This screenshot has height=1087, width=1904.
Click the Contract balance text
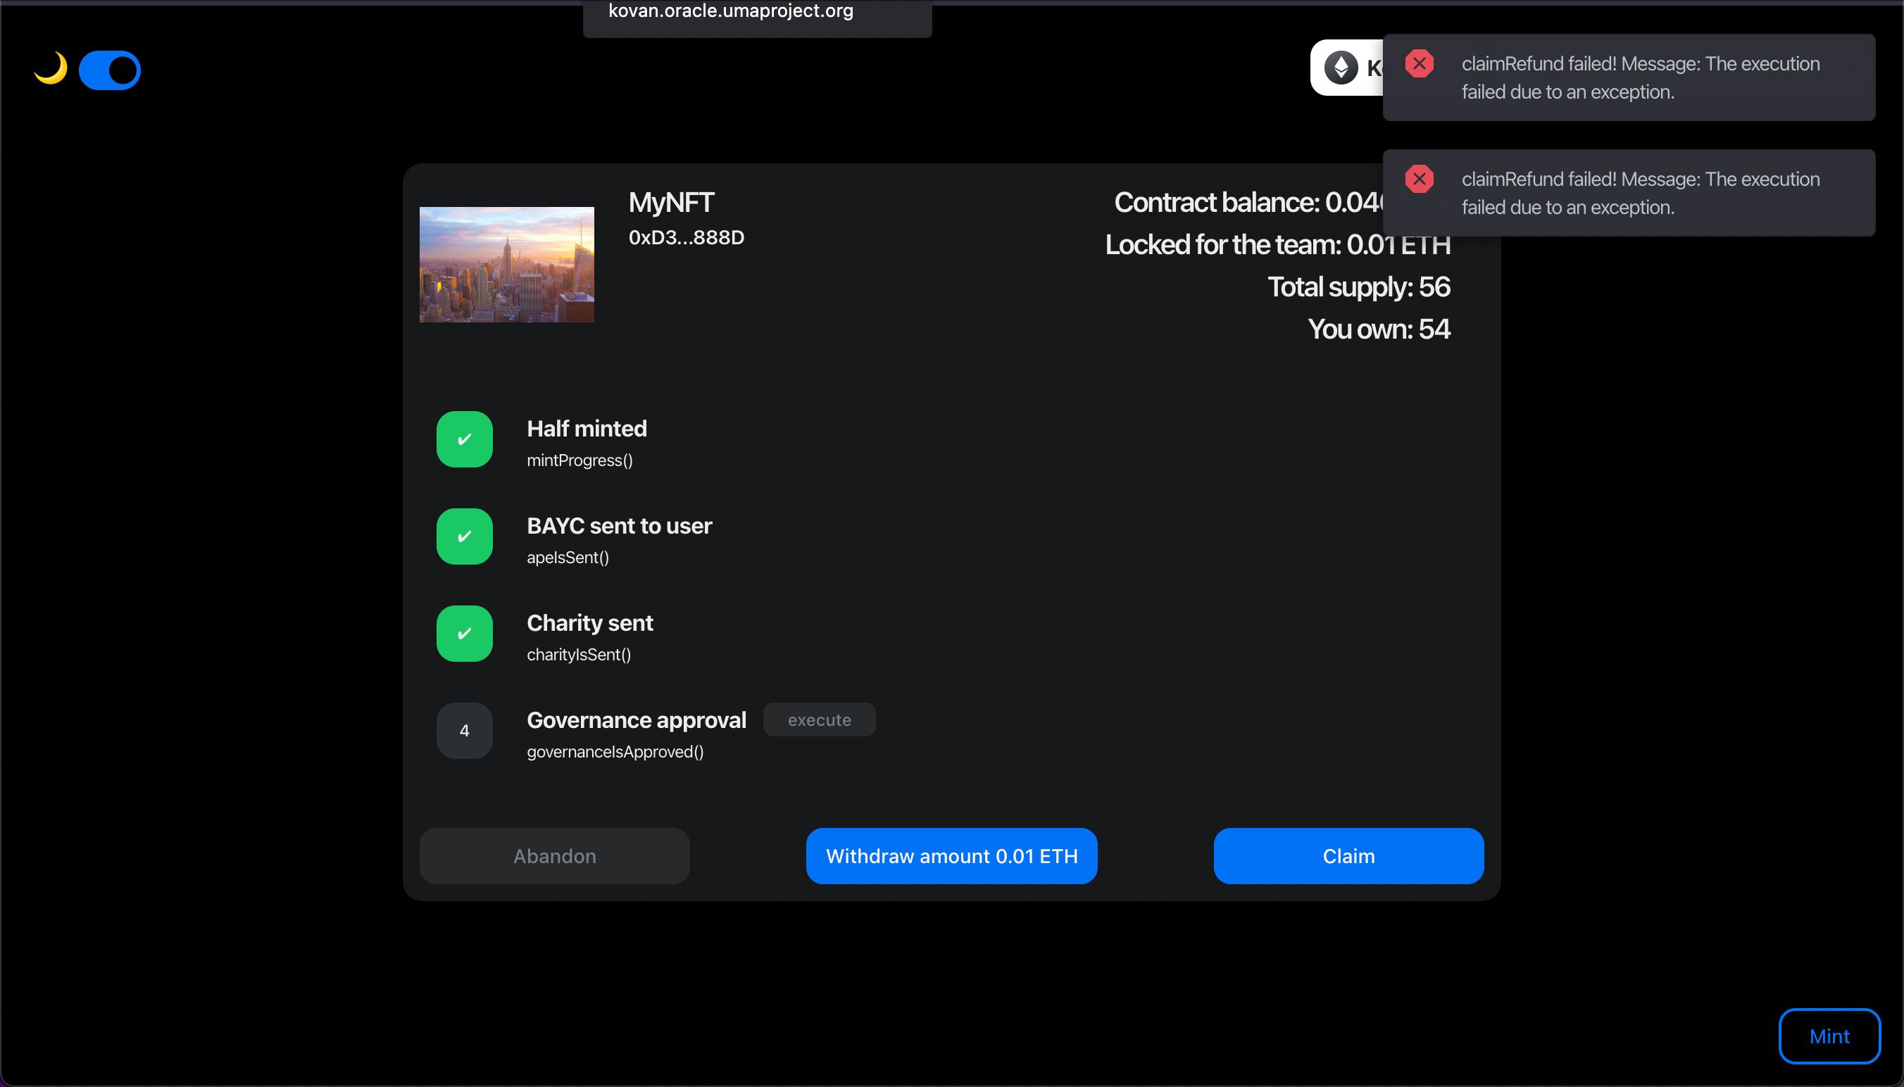(1248, 202)
